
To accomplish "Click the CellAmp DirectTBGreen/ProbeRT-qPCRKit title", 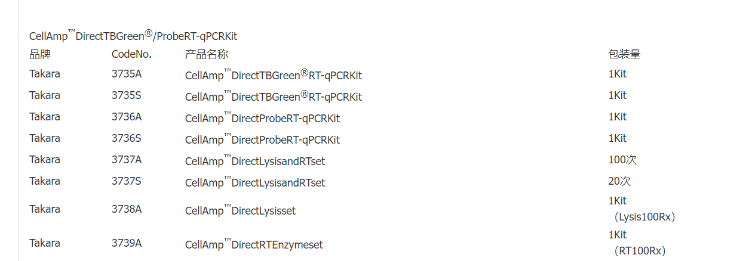I will pos(133,36).
